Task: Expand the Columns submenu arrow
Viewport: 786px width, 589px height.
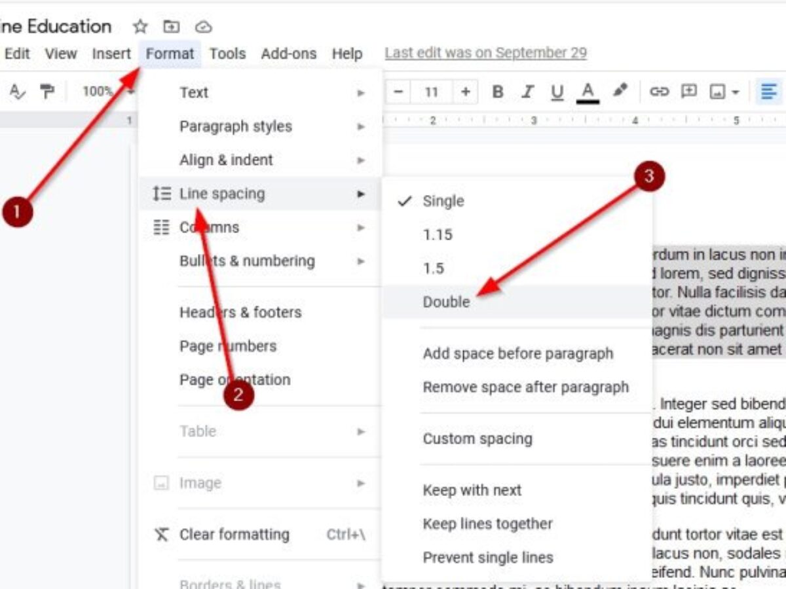Action: (360, 228)
